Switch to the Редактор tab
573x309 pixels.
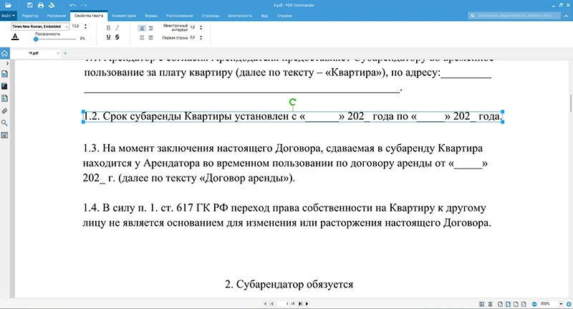[x=30, y=16]
